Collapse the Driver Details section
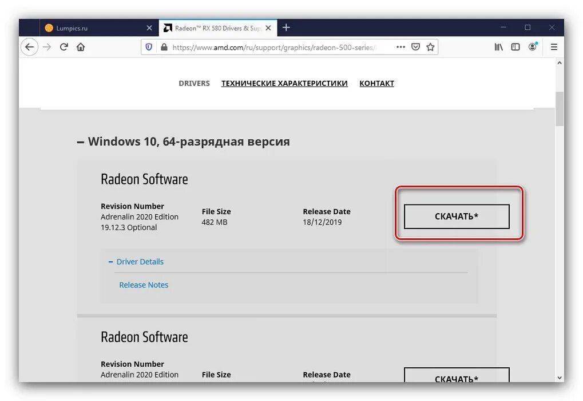Image resolution: width=583 pixels, height=401 pixels. coord(136,262)
